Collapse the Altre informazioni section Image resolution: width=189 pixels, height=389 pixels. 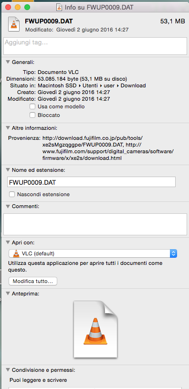point(8,128)
